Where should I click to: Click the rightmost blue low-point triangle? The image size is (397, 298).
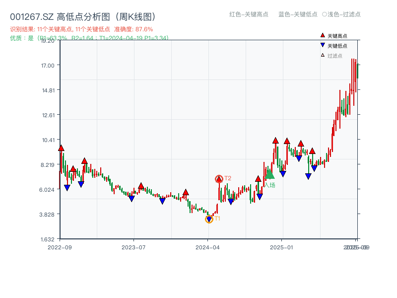click(314, 168)
